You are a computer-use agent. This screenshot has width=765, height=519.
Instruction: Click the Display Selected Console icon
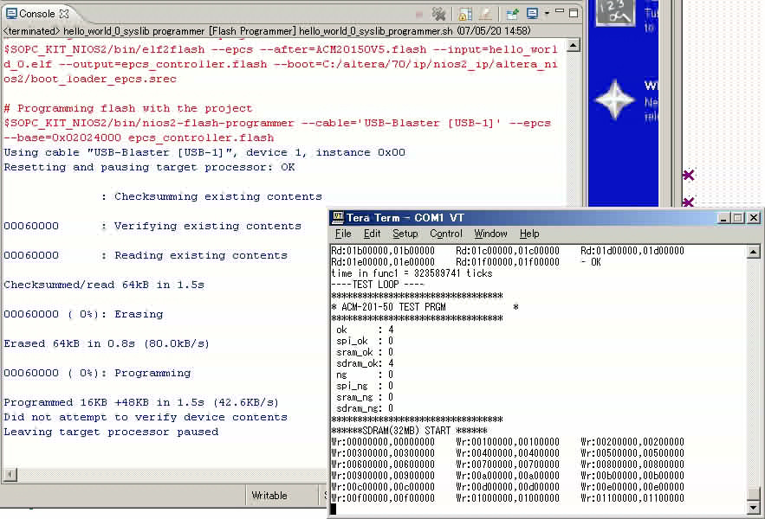532,14
